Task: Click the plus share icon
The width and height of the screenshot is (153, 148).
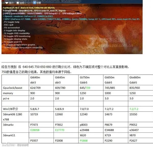Action: coord(34,3)
